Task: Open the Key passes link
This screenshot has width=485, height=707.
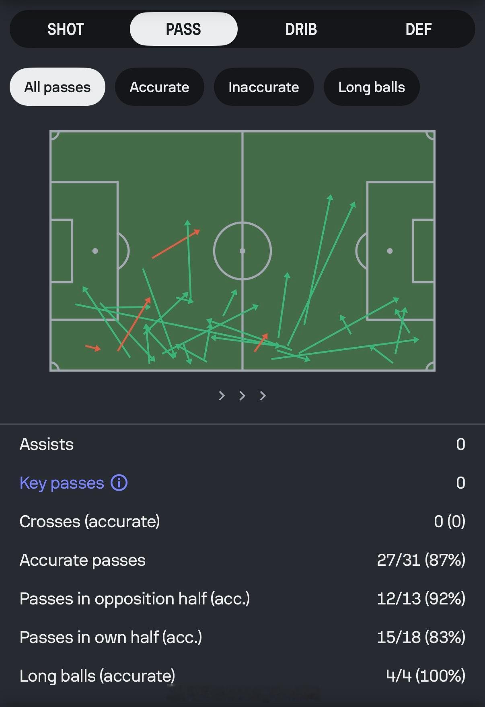Action: click(62, 483)
